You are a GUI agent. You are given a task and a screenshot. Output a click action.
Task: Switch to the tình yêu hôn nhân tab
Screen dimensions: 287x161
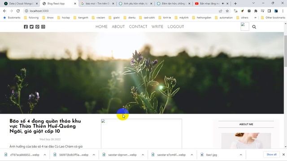[135, 4]
